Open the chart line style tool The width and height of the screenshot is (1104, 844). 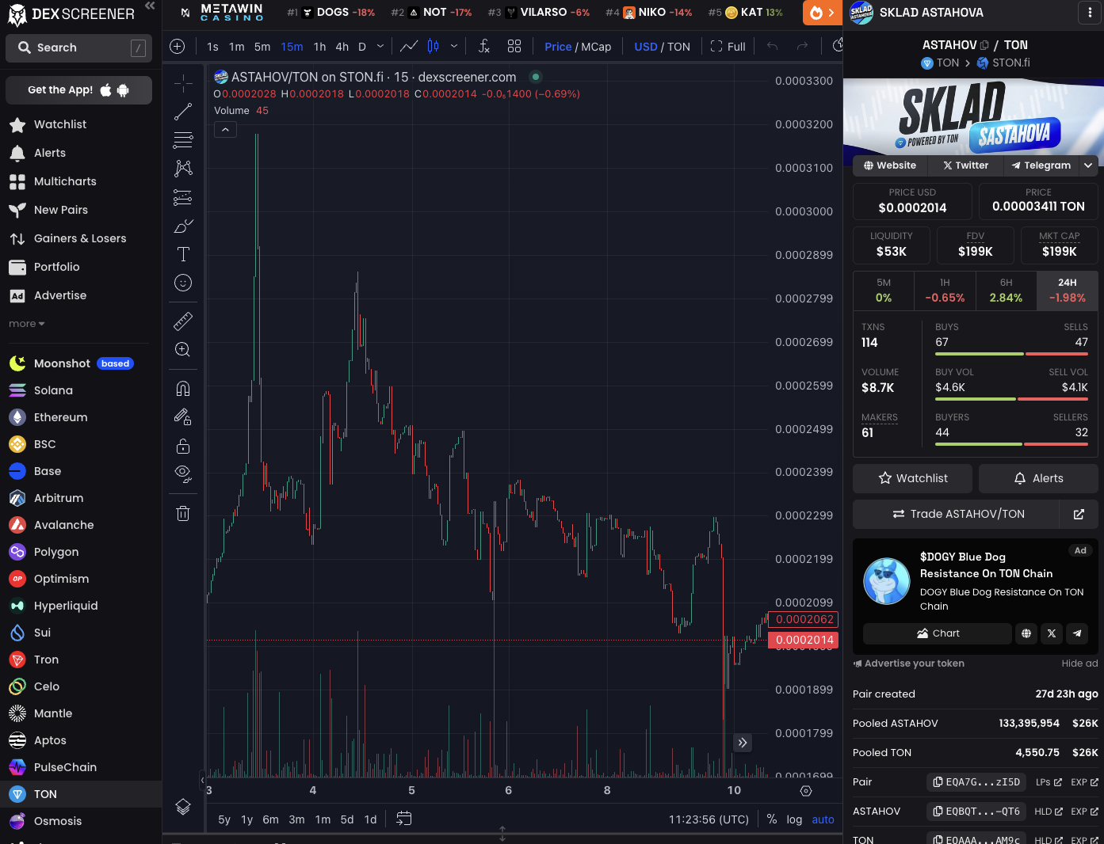[x=409, y=47]
